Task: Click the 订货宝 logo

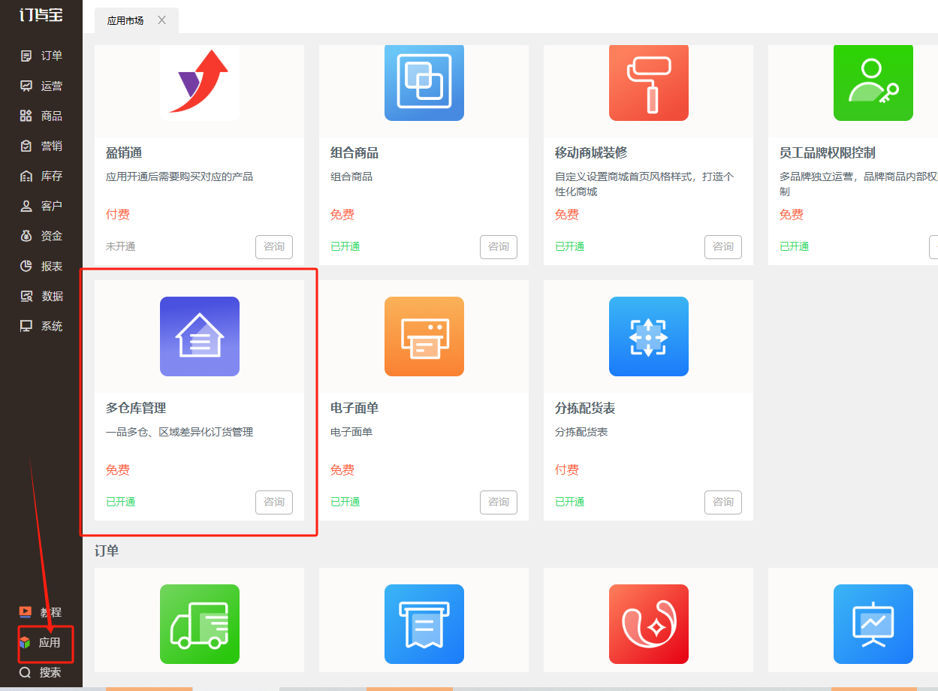Action: 41,15
